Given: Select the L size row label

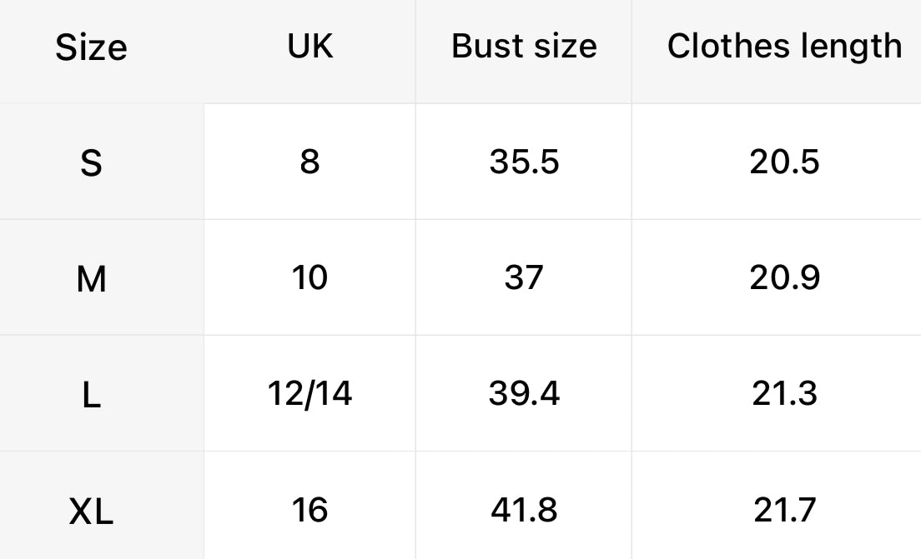Looking at the screenshot, I should [x=91, y=395].
